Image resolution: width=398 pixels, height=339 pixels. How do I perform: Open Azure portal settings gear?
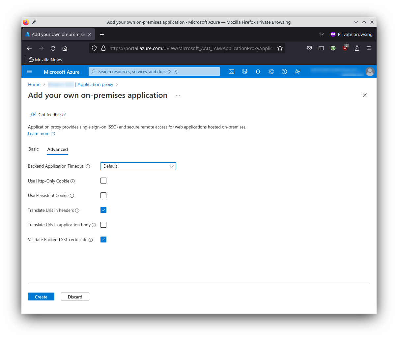[271, 71]
